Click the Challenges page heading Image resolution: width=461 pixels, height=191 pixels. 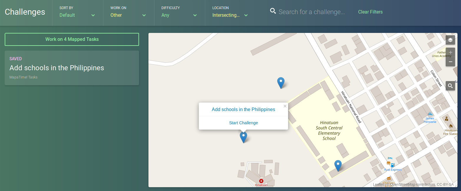pos(25,12)
